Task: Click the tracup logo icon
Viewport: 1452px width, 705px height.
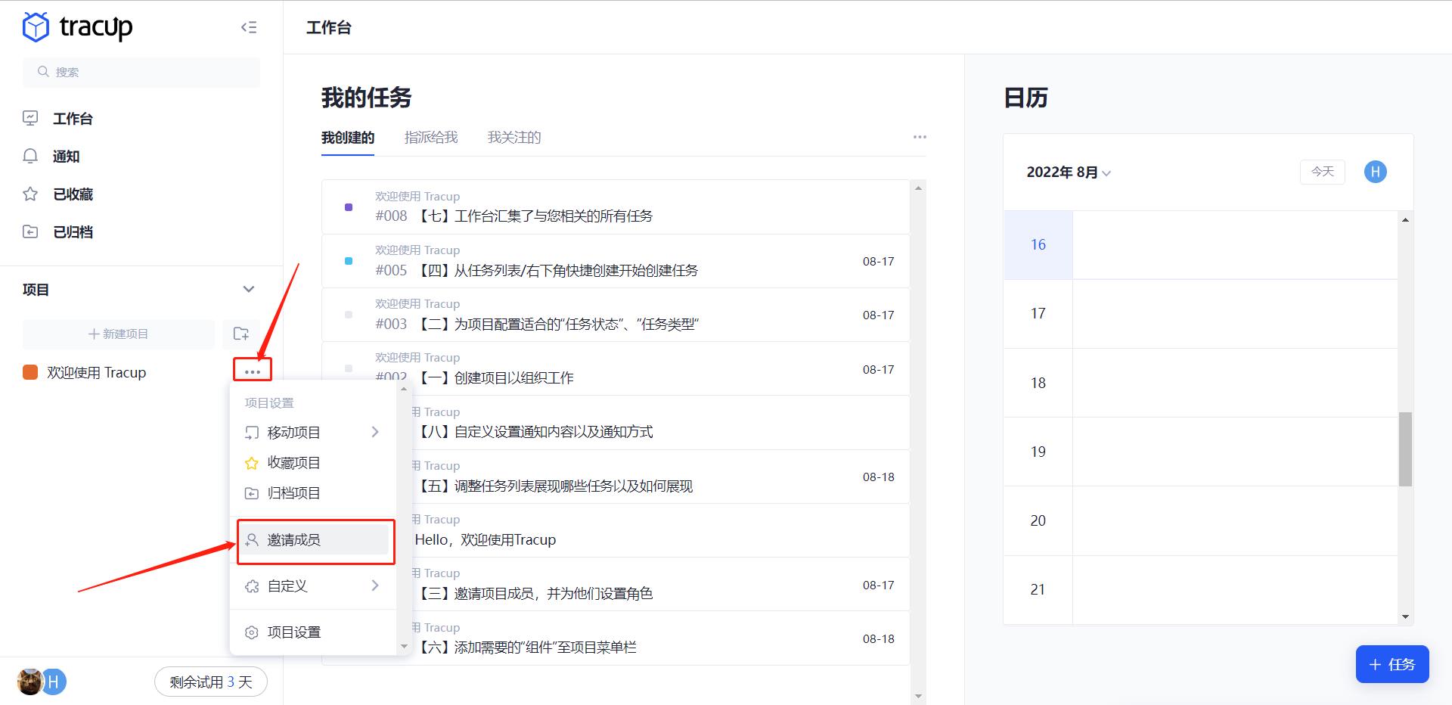Action: pos(36,27)
